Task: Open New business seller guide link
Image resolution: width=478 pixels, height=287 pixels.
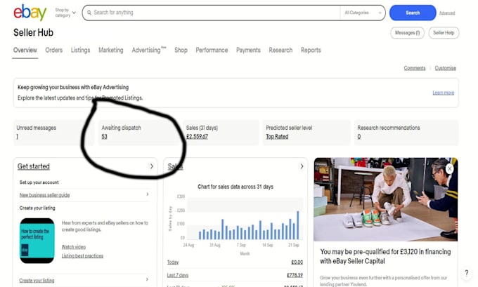Action: [x=44, y=195]
